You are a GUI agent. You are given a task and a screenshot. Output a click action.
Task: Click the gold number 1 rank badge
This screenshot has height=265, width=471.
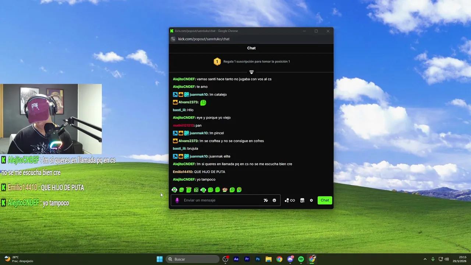(217, 61)
